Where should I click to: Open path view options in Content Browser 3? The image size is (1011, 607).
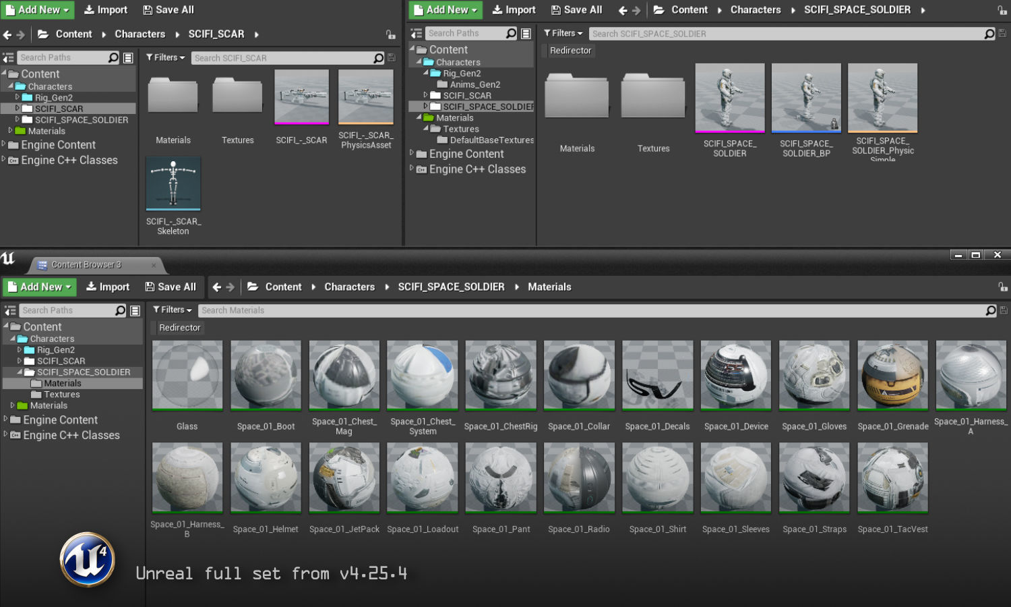(135, 310)
